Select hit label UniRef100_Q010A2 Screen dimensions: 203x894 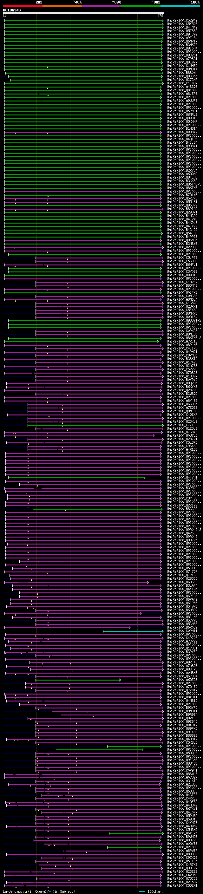point(182,90)
